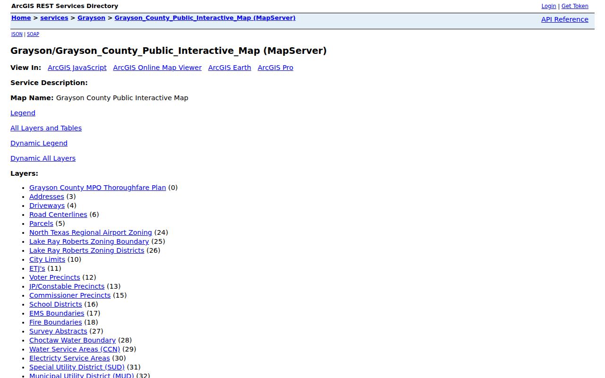Open the Survey Abstracts layer

pyautogui.click(x=58, y=331)
